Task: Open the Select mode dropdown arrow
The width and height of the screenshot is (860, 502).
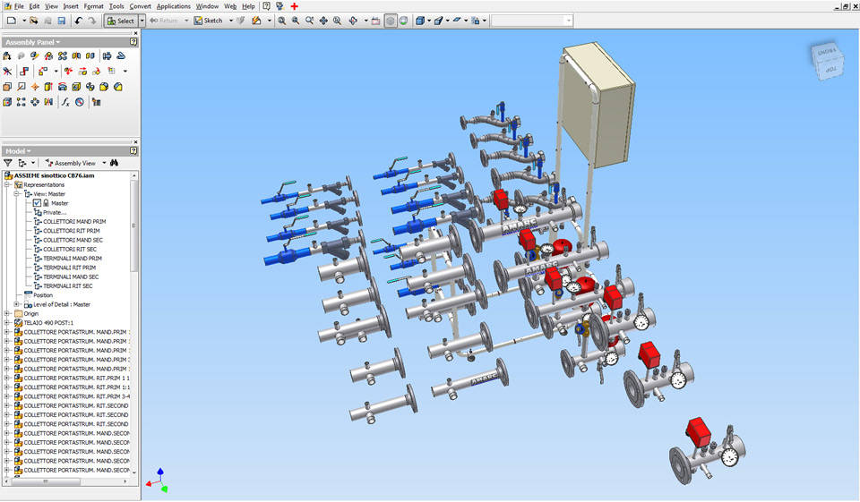Action: tap(142, 21)
